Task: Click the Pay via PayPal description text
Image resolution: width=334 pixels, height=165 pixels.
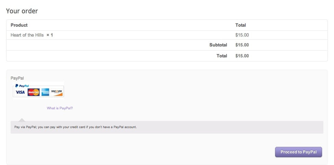Action: tap(76, 127)
